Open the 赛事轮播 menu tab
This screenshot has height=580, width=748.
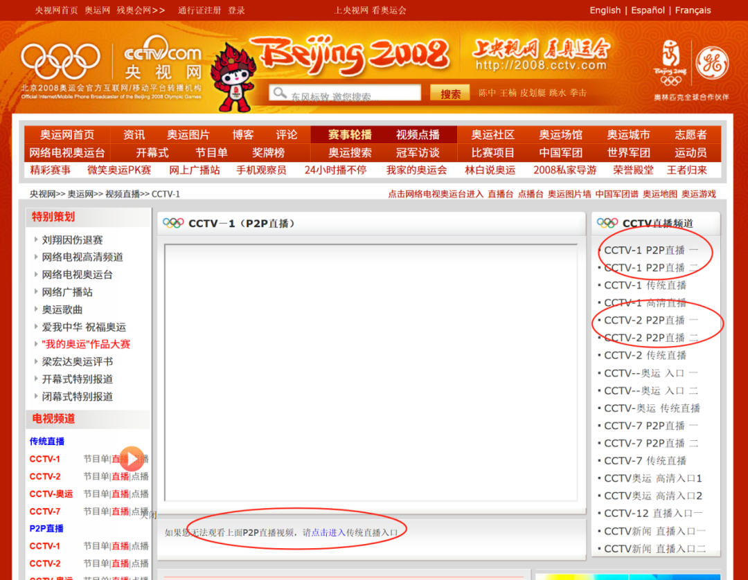click(x=350, y=135)
